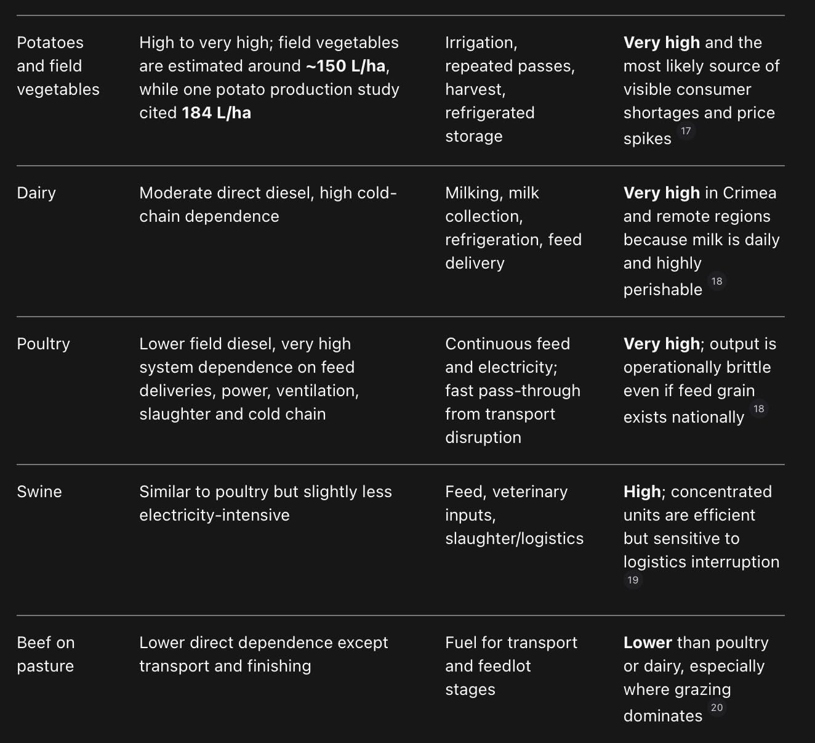Click the bold '184 L/ha' value

click(x=217, y=113)
